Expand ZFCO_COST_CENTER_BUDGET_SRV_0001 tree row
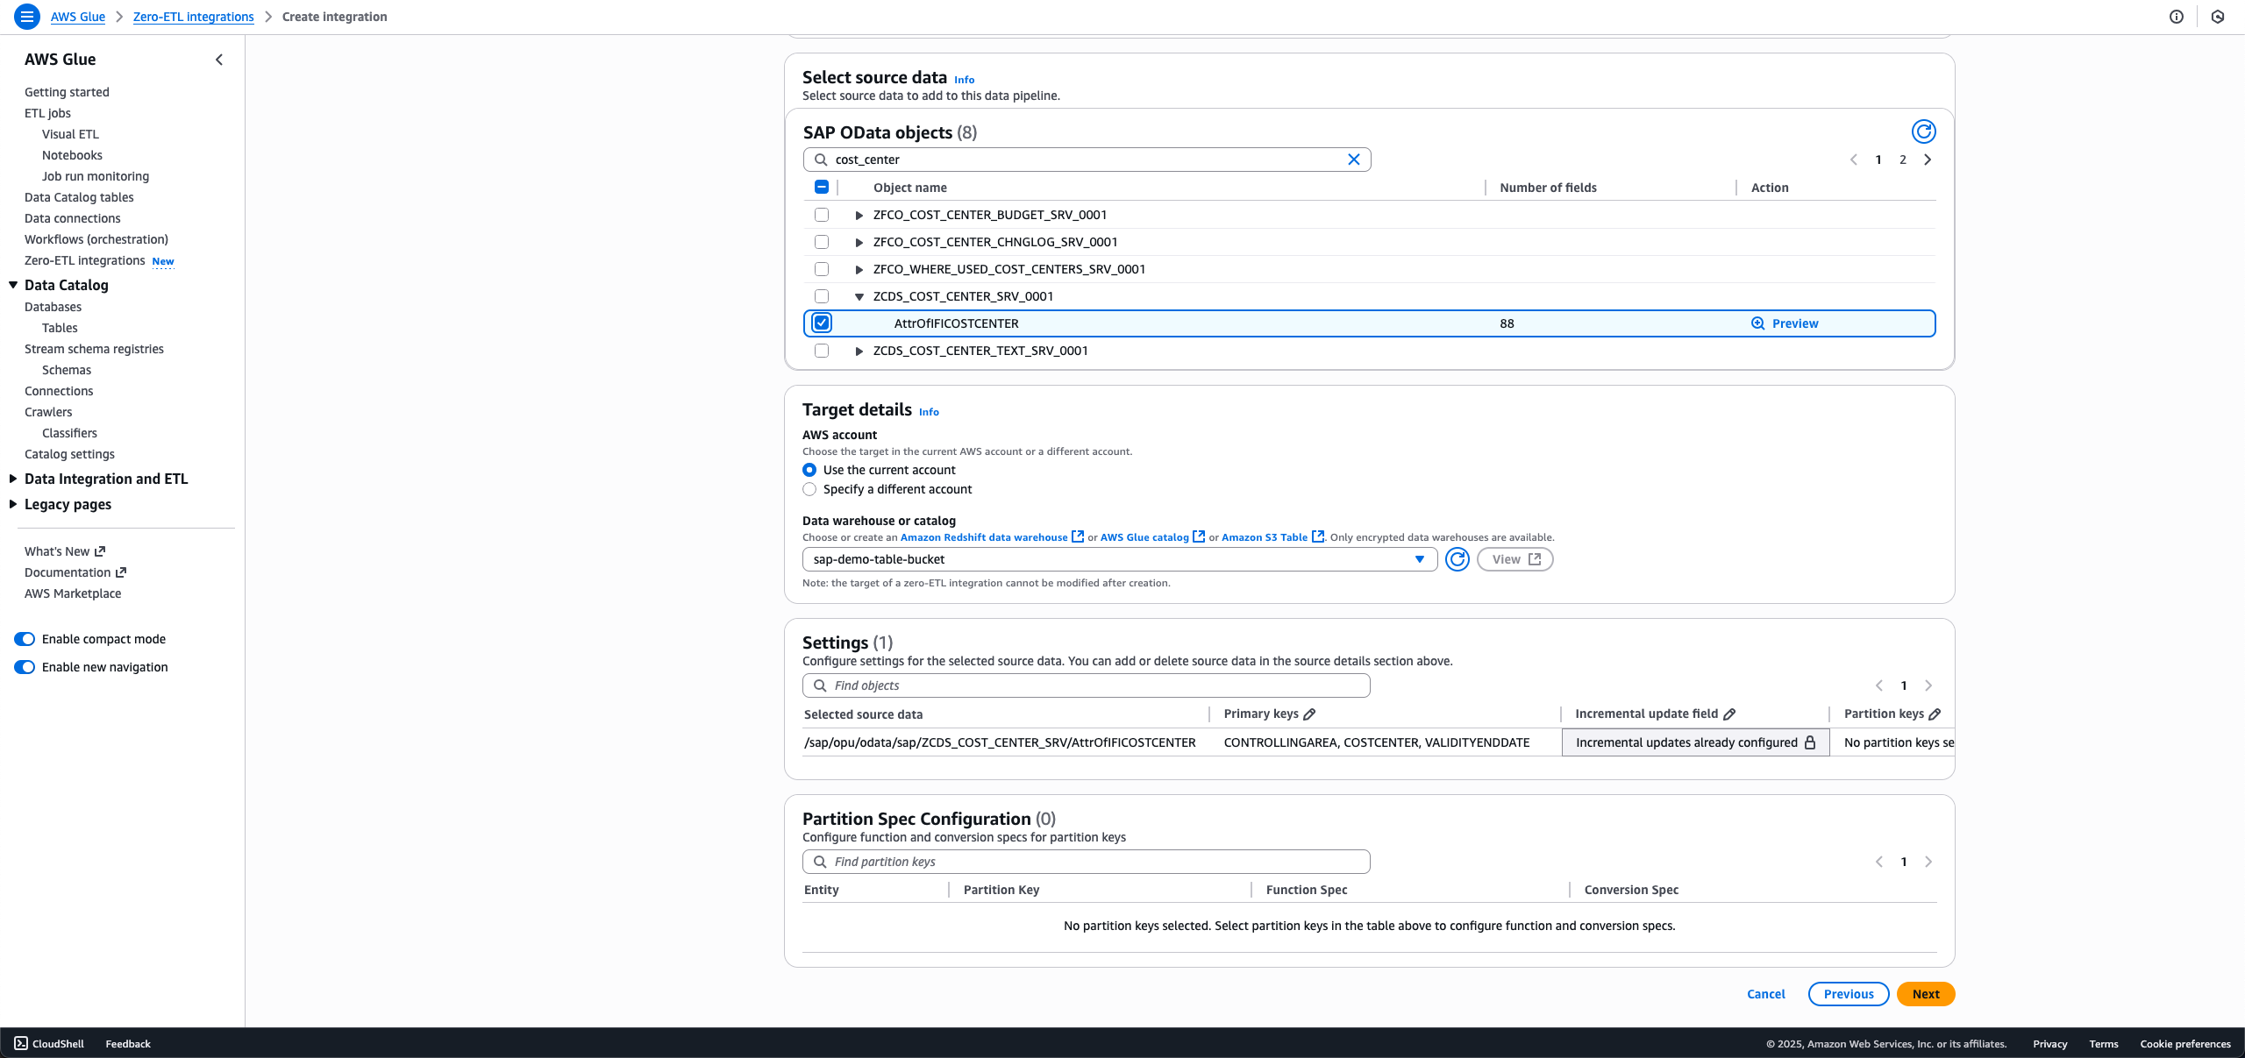The height and width of the screenshot is (1058, 2245). tap(859, 215)
